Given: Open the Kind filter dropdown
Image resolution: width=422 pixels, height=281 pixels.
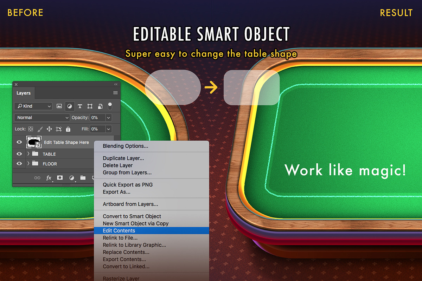Looking at the screenshot, I should (33, 106).
